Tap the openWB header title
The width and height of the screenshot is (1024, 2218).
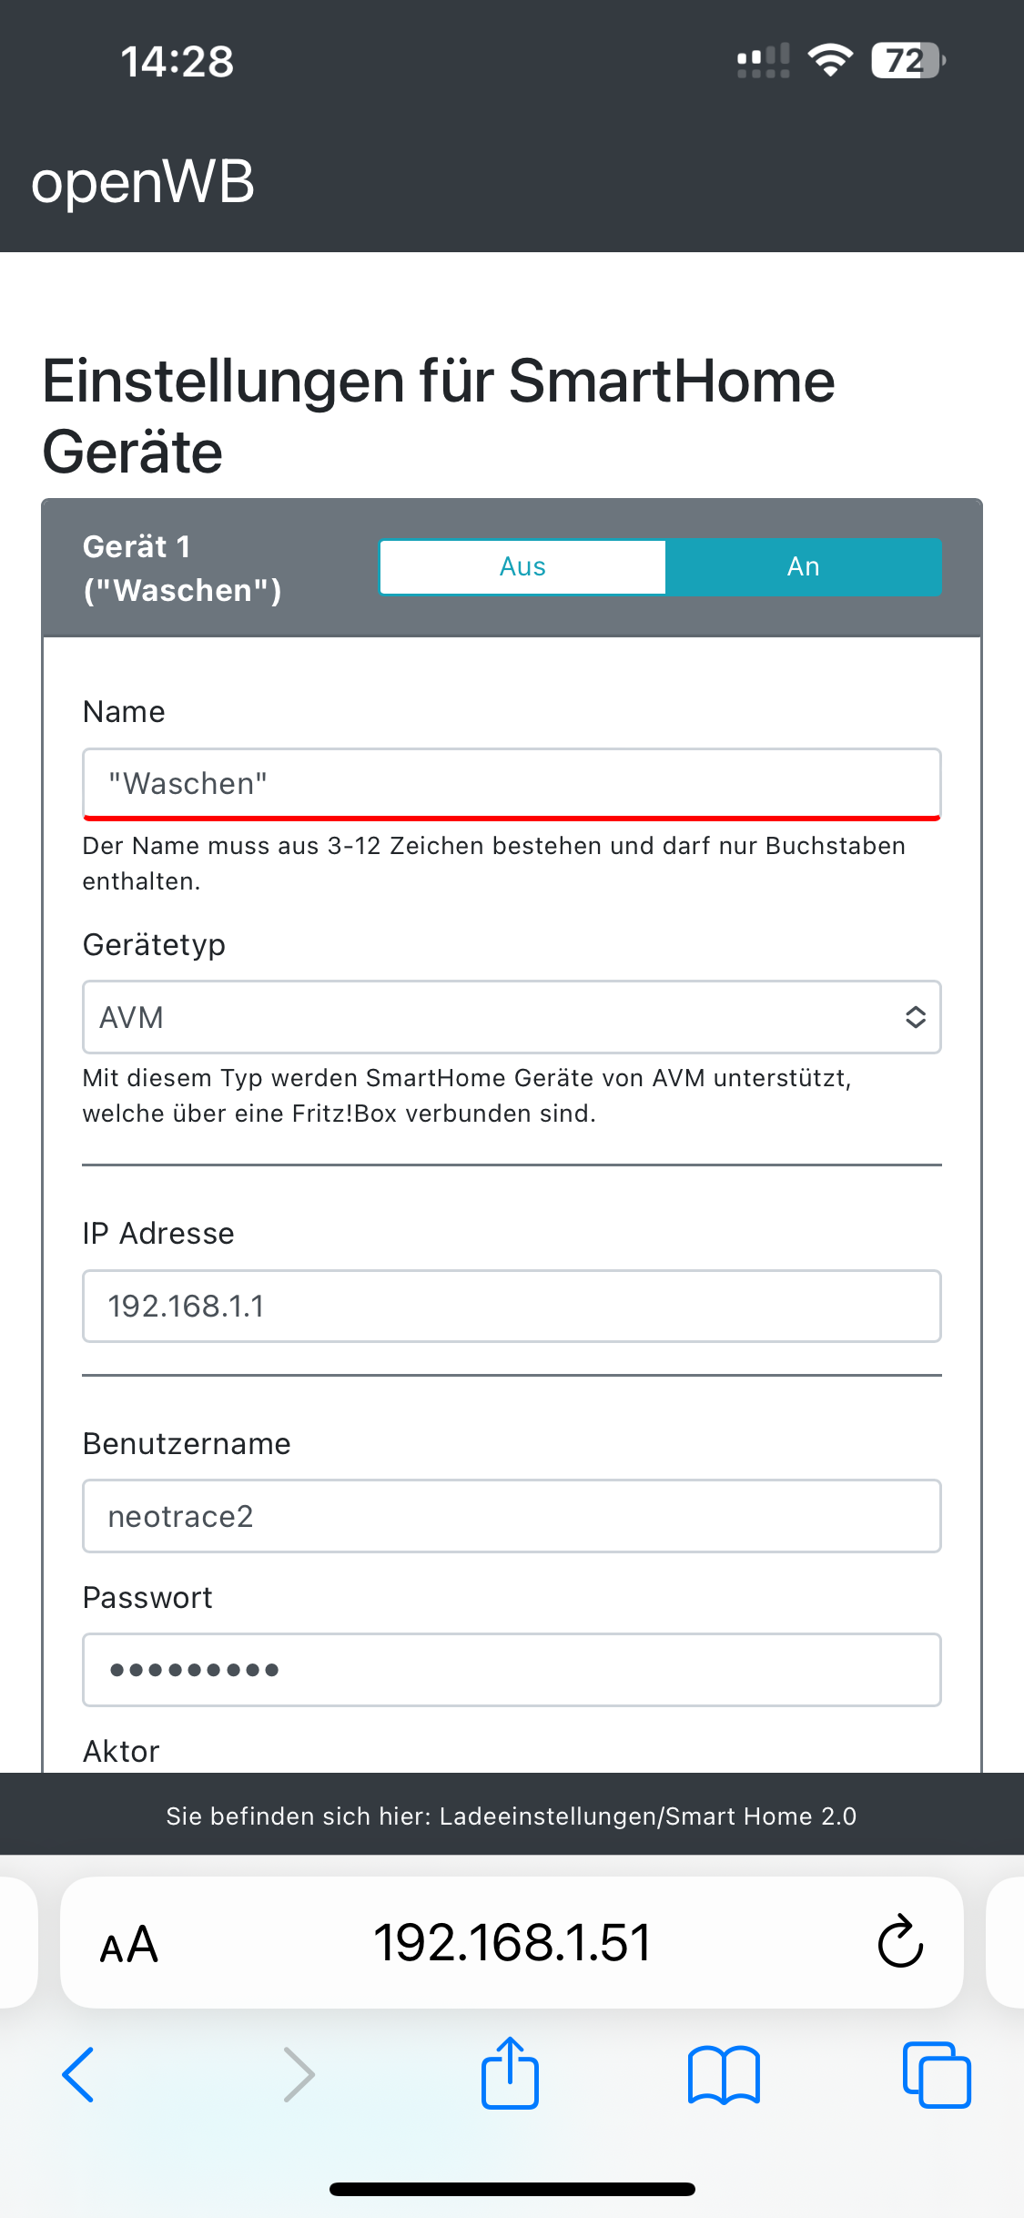click(x=143, y=181)
